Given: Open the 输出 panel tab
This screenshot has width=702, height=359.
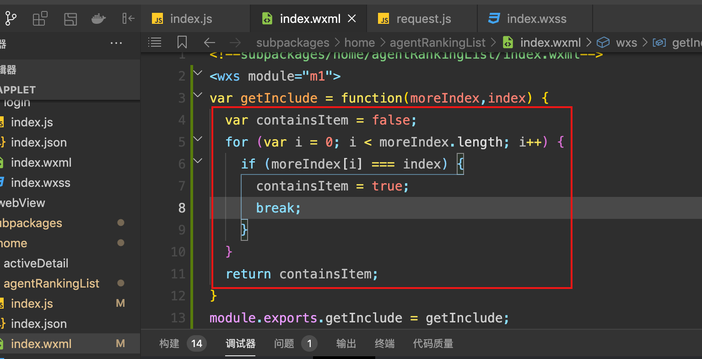Looking at the screenshot, I should tap(346, 343).
